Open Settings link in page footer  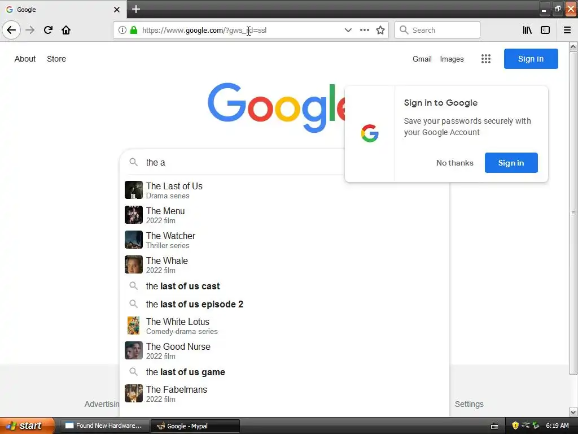[x=469, y=404]
